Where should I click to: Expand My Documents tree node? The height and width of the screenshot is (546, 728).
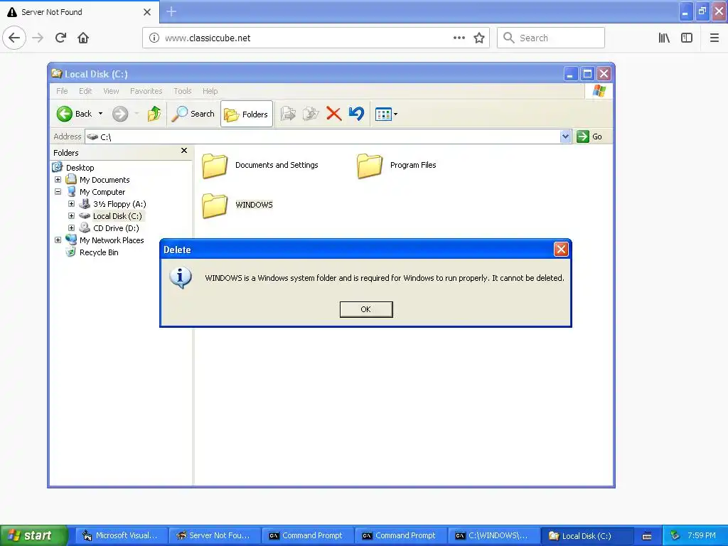pyautogui.click(x=58, y=180)
